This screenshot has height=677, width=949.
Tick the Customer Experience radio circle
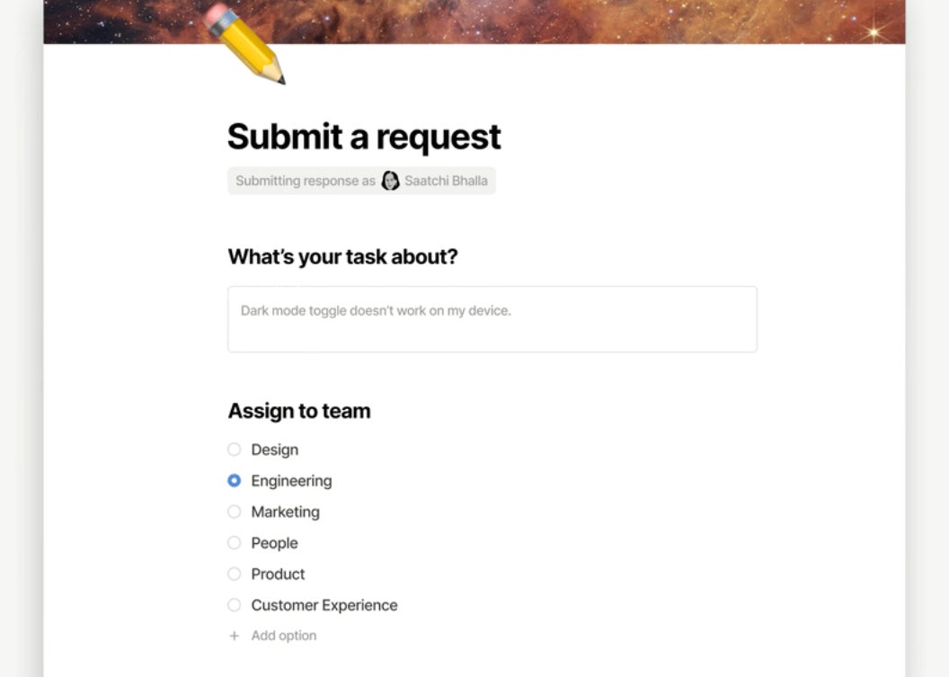[235, 605]
